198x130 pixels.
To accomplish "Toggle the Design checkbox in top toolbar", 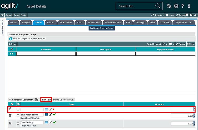I will tap(186, 15).
